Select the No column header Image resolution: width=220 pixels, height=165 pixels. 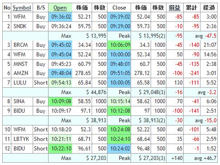pos(7,8)
